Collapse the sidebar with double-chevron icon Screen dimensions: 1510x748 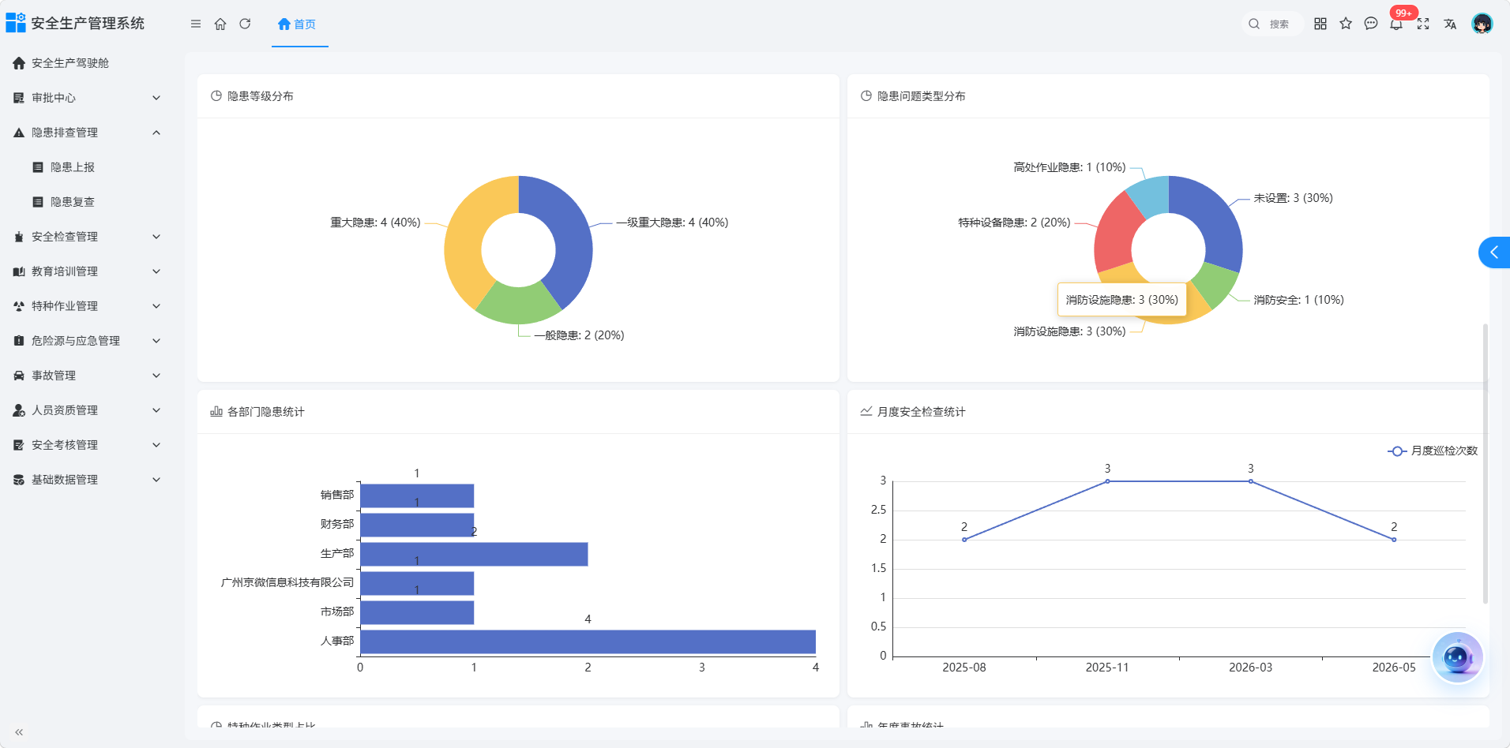(19, 732)
